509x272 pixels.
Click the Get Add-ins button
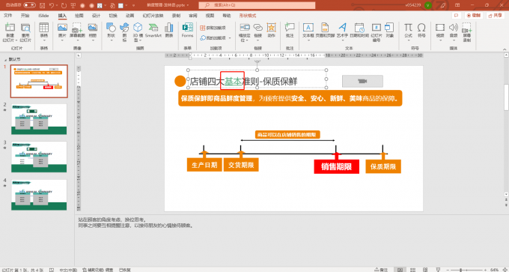pyautogui.click(x=213, y=28)
